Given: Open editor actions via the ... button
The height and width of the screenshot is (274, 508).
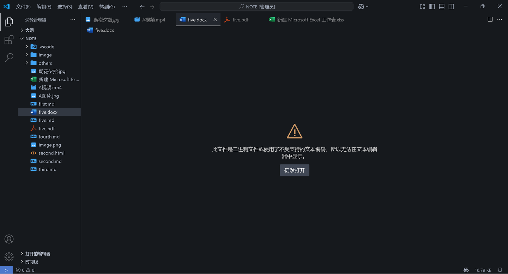Looking at the screenshot, I should click(x=500, y=19).
